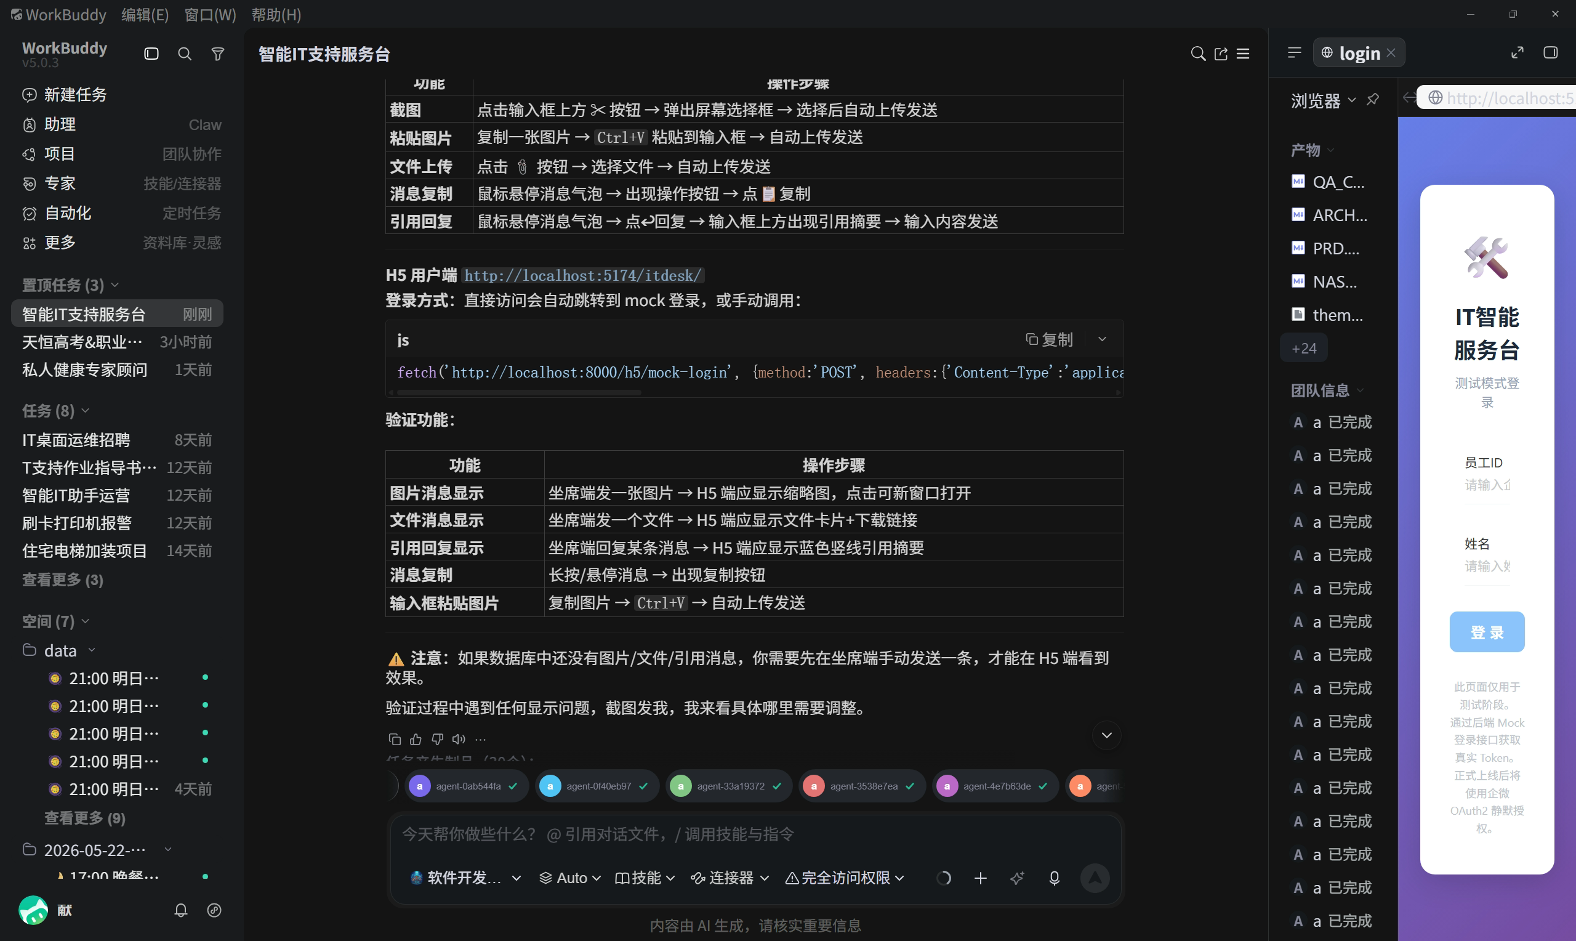Open sidebar search magnifier icon

(x=185, y=54)
